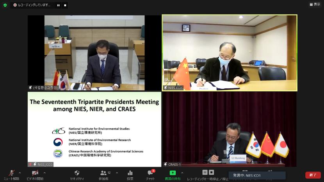Click 'National Institute for Environmental Studies' text
Viewport: 324px width, 182px height.
[99, 129]
